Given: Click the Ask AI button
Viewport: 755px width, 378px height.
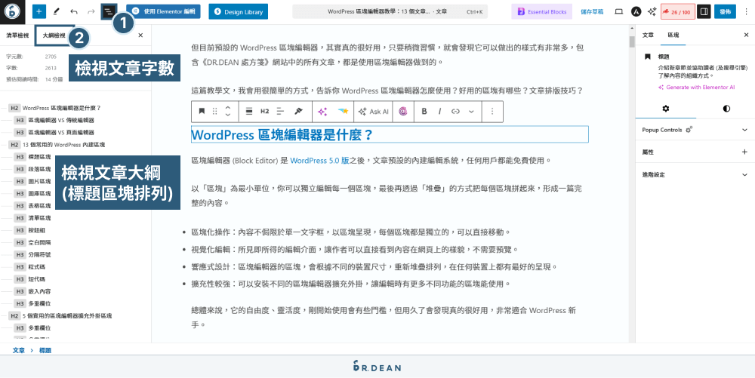Looking at the screenshot, I should 374,111.
